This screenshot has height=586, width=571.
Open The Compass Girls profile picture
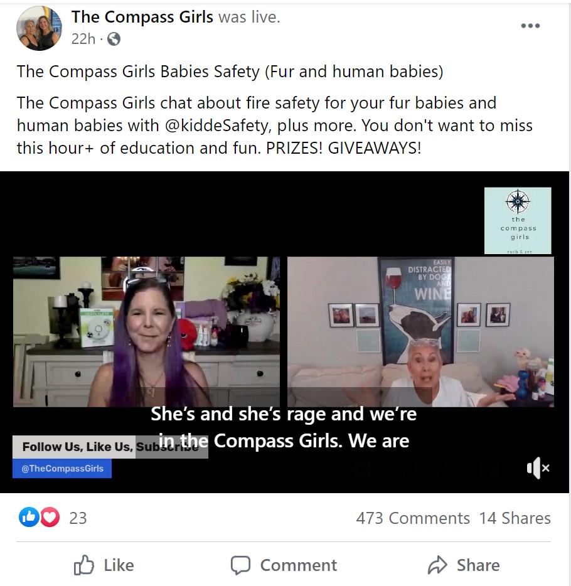(40, 28)
